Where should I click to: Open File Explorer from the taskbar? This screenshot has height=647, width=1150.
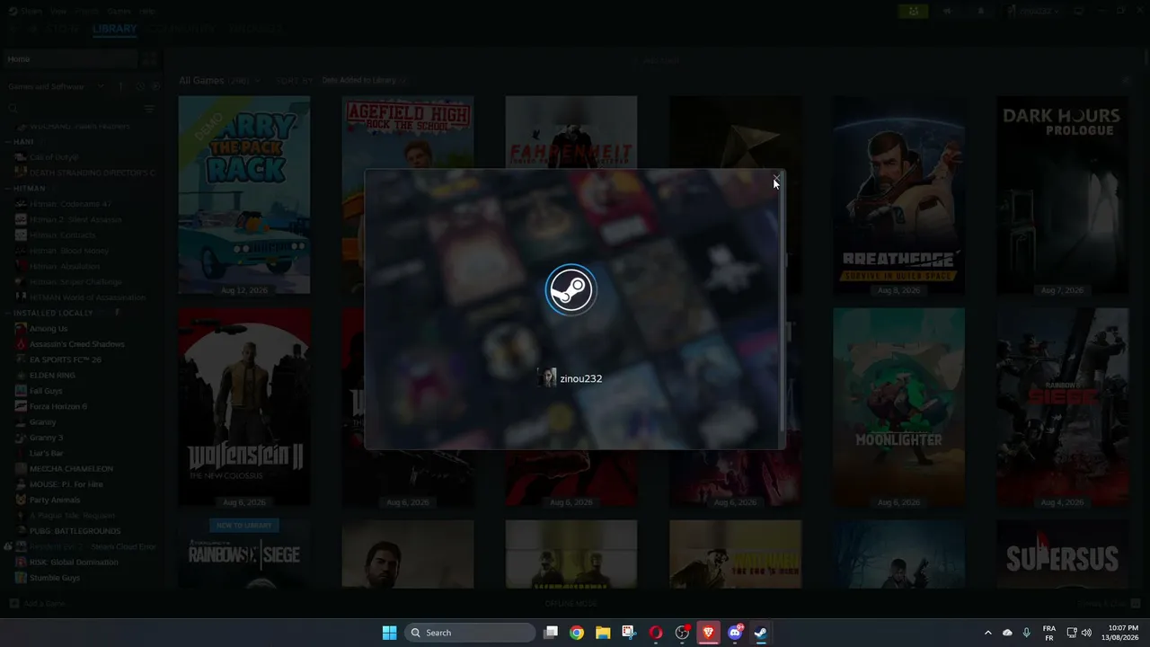603,633
